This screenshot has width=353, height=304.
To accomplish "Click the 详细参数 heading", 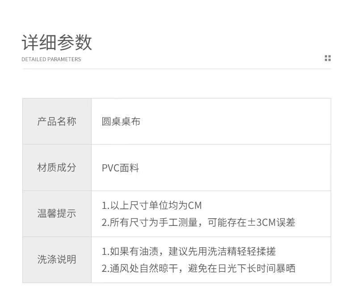I will [x=57, y=42].
